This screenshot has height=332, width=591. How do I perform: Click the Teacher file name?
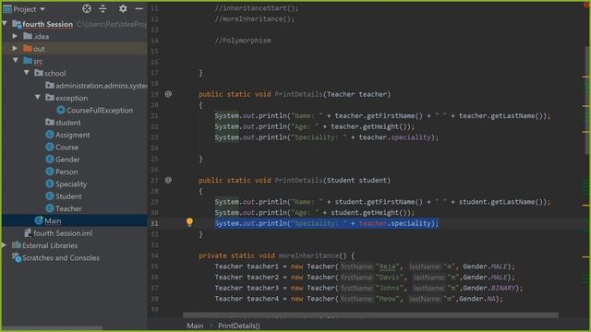[68, 208]
